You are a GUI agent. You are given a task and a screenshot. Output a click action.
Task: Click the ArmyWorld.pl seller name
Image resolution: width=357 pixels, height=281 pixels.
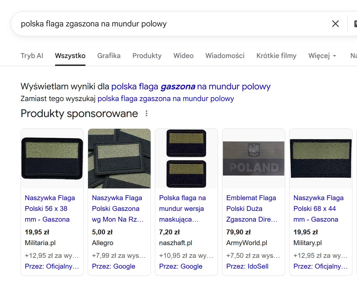[x=247, y=243]
